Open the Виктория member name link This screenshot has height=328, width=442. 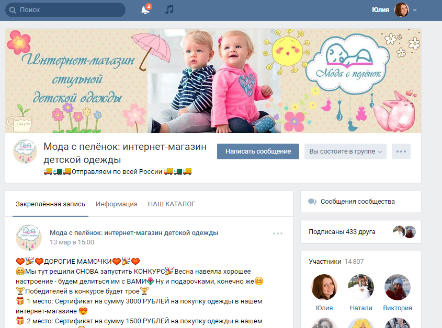pos(398,308)
